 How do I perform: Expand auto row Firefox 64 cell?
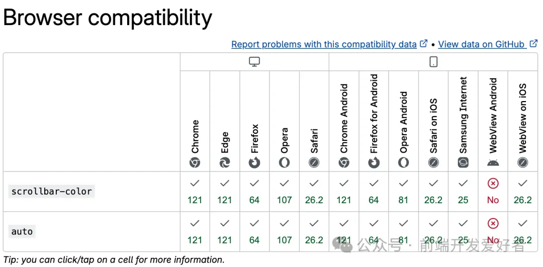pyautogui.click(x=254, y=232)
